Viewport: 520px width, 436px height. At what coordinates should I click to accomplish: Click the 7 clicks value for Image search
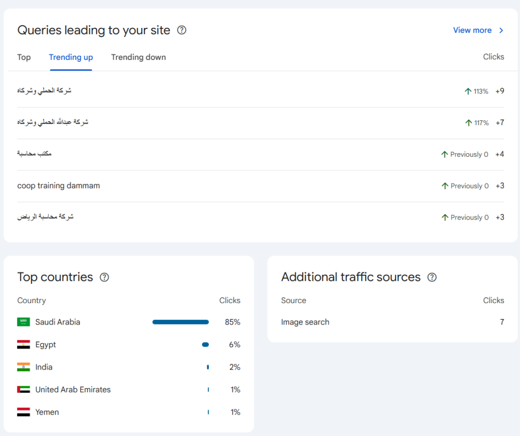click(x=502, y=322)
